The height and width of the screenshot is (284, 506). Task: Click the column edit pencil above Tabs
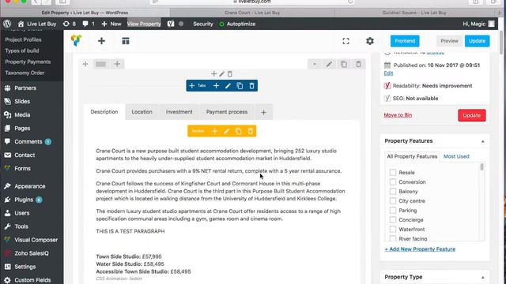tap(221, 74)
